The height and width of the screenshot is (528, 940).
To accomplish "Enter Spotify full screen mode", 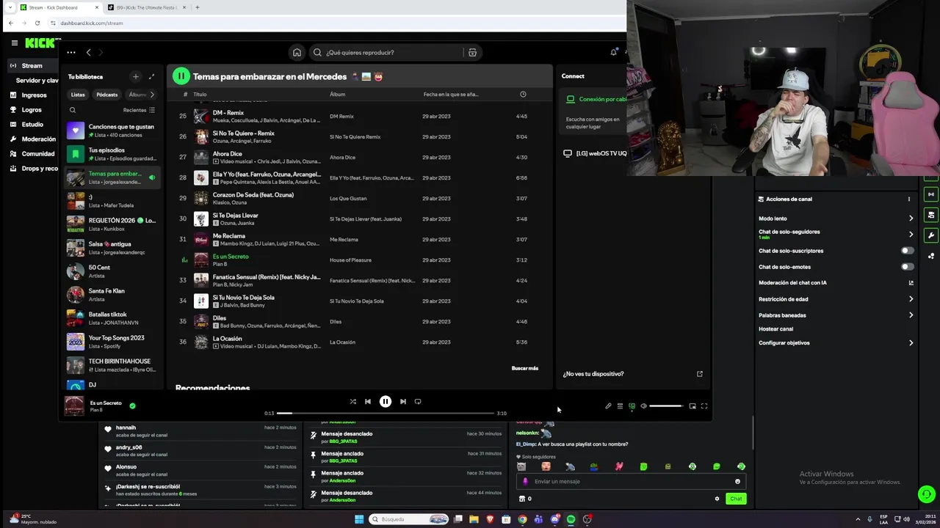I will click(704, 406).
